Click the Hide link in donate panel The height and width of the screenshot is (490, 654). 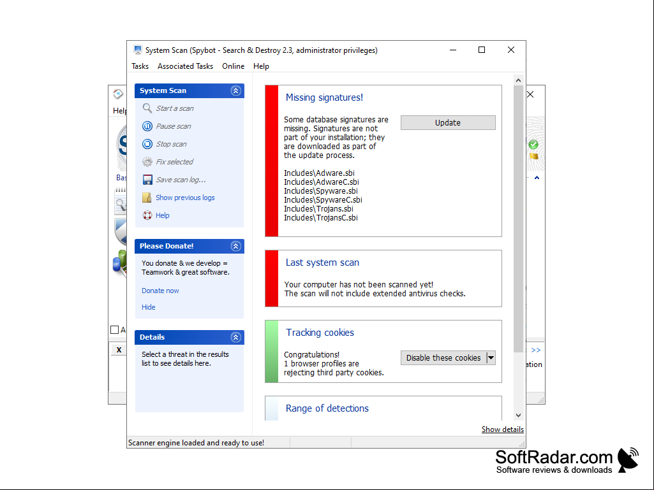pos(149,308)
